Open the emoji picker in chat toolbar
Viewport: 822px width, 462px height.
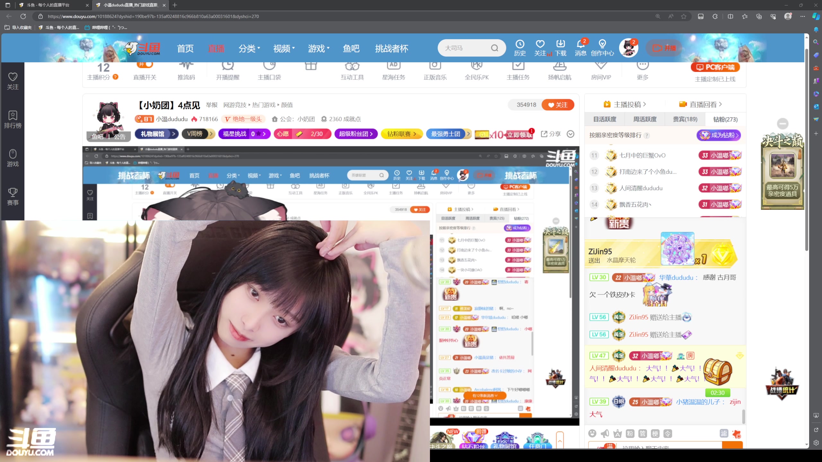coord(592,433)
